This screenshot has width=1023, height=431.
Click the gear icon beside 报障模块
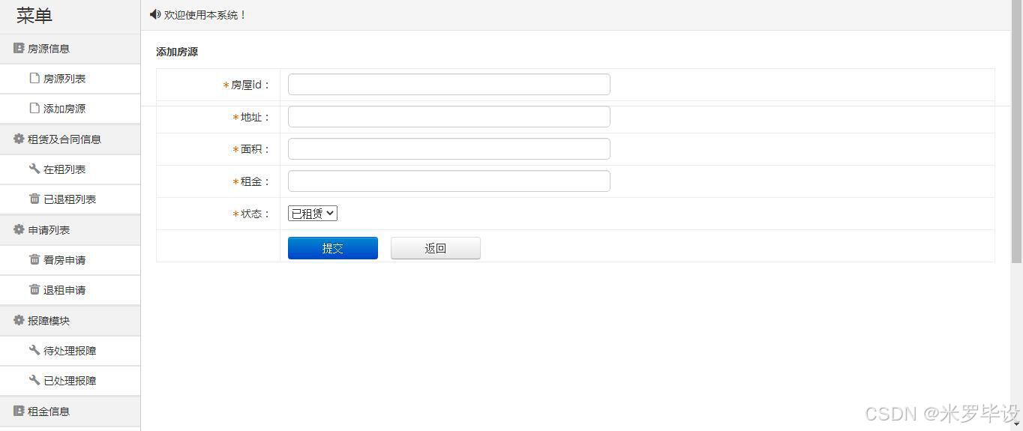(x=19, y=320)
